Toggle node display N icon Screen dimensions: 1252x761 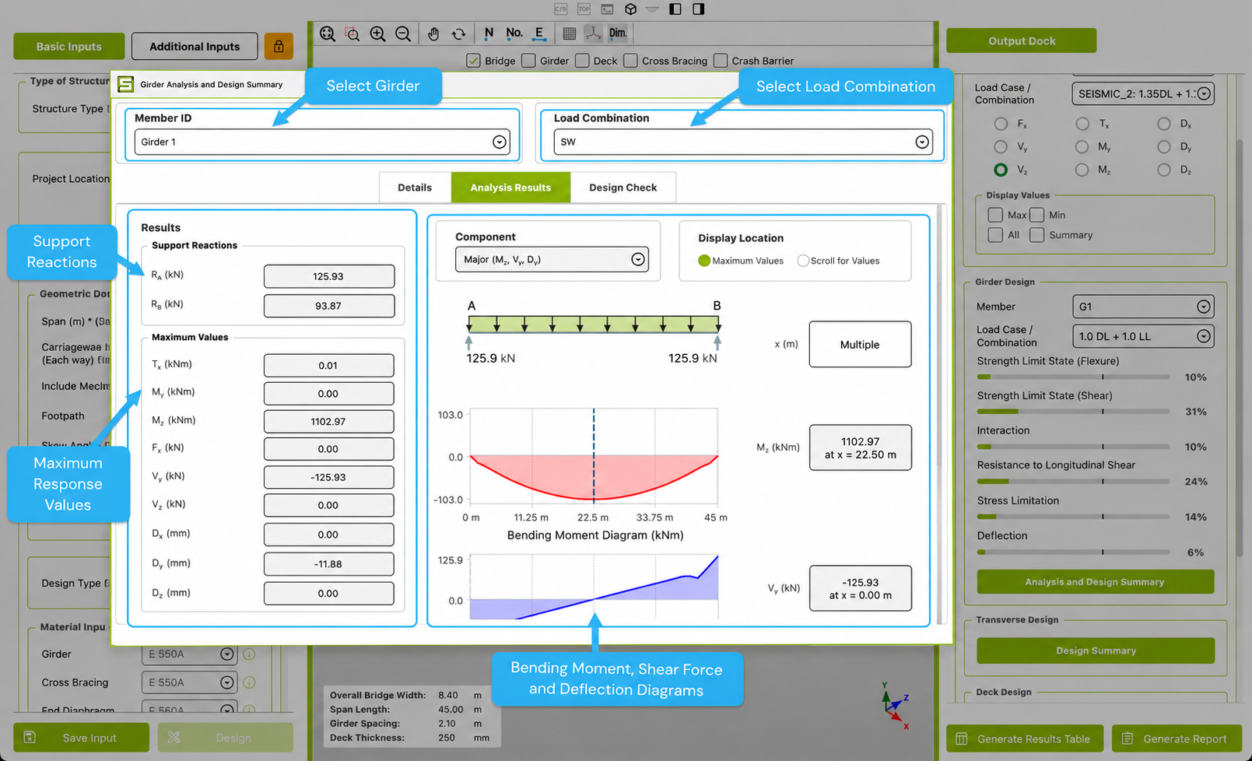(489, 33)
